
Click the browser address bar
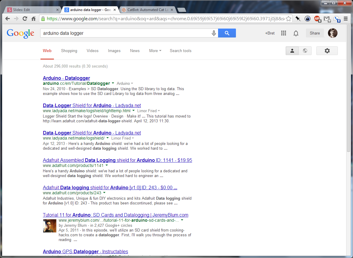tap(165, 19)
